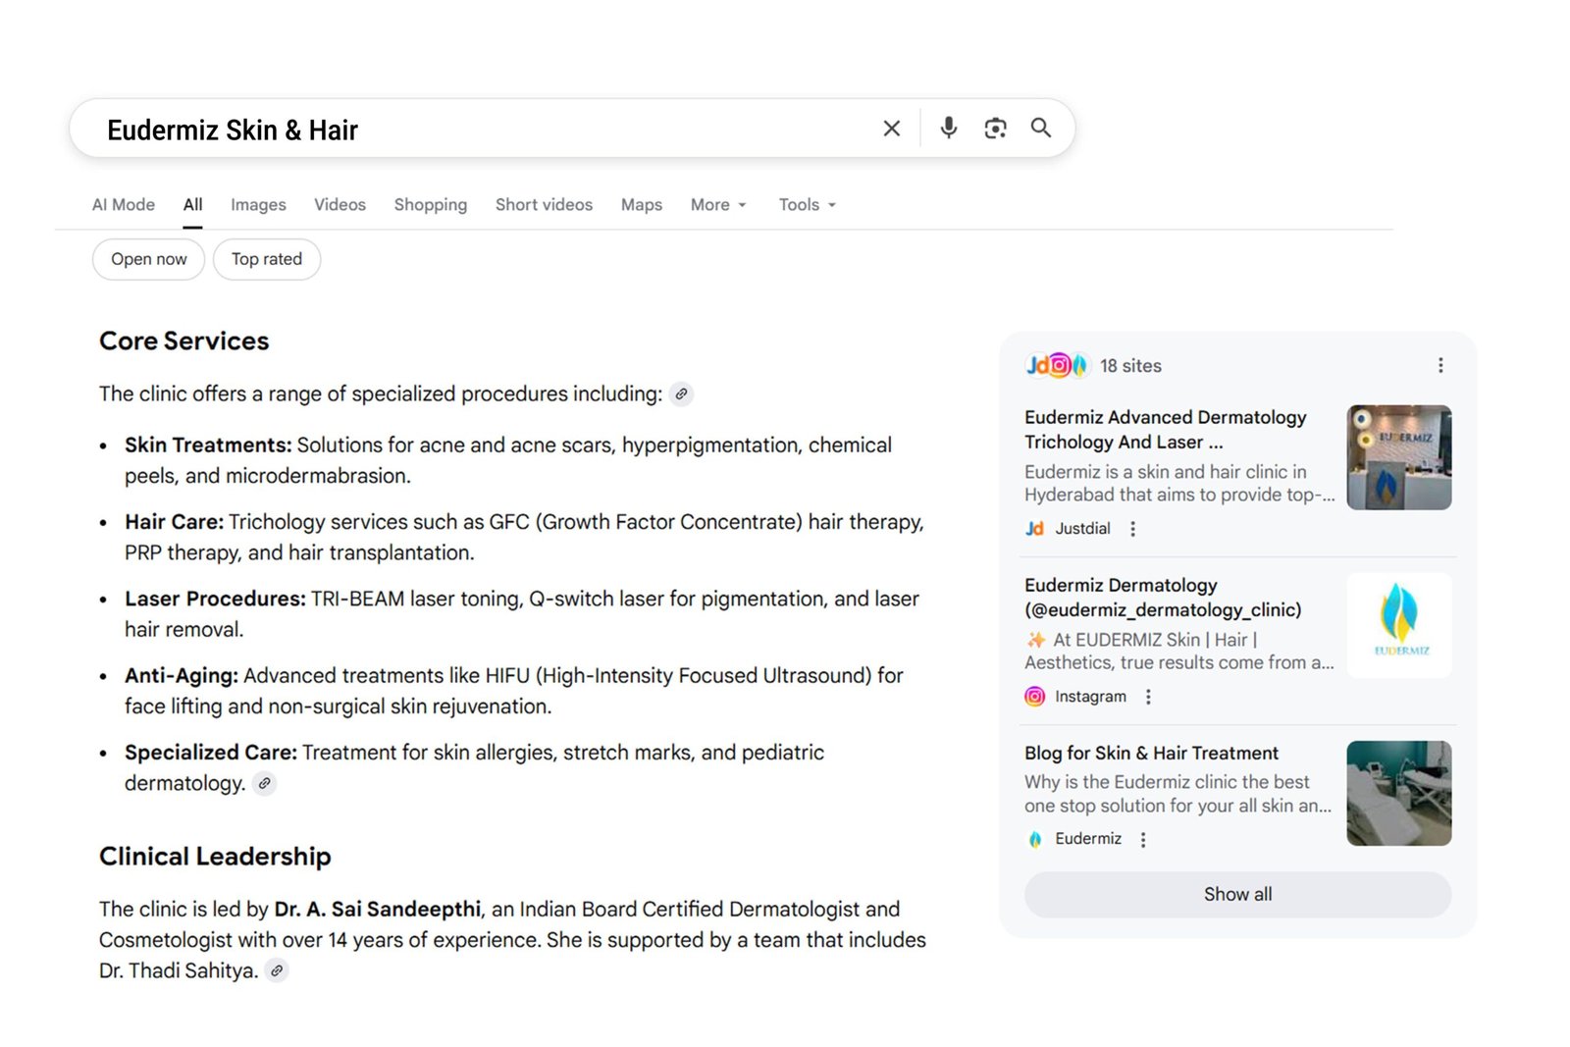
Task: Switch to the Images tab
Action: pos(258,204)
